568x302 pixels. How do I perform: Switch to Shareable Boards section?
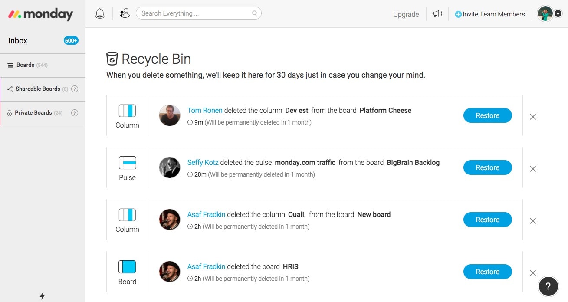tap(37, 89)
